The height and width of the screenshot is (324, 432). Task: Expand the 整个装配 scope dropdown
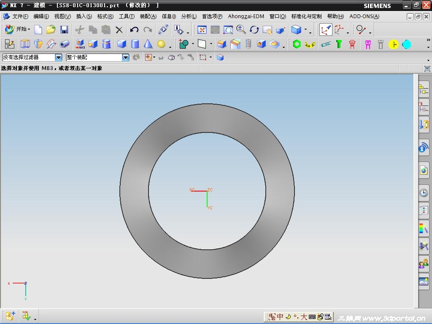click(125, 57)
